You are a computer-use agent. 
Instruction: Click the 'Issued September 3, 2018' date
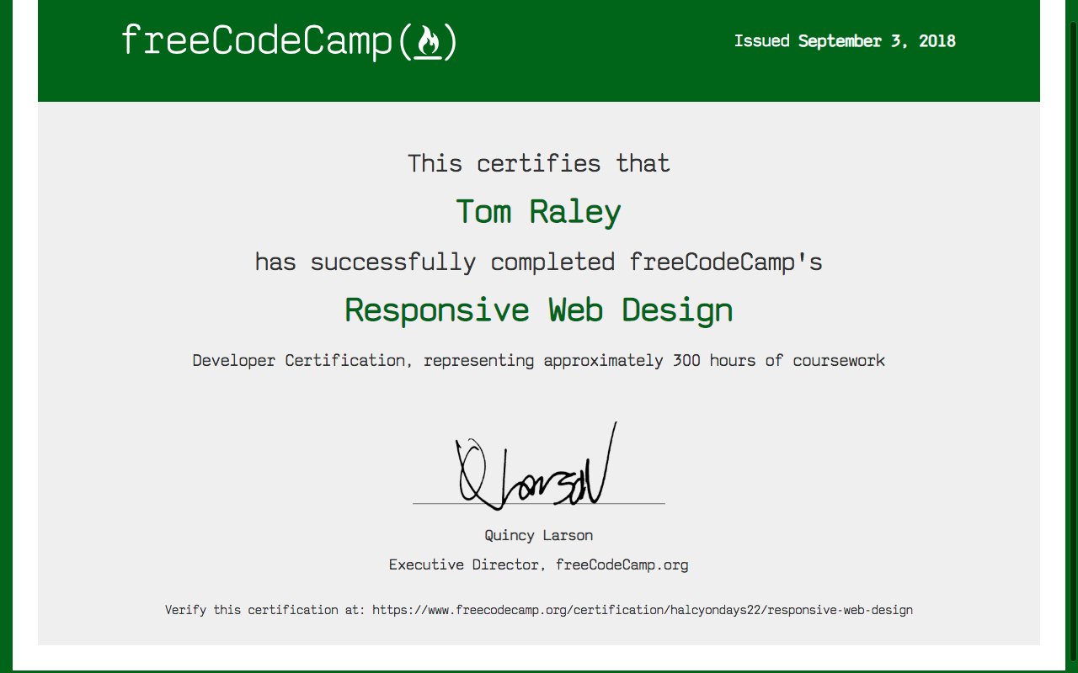[845, 40]
